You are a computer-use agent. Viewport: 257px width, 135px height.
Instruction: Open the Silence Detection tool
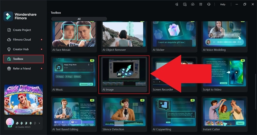coord(124,114)
